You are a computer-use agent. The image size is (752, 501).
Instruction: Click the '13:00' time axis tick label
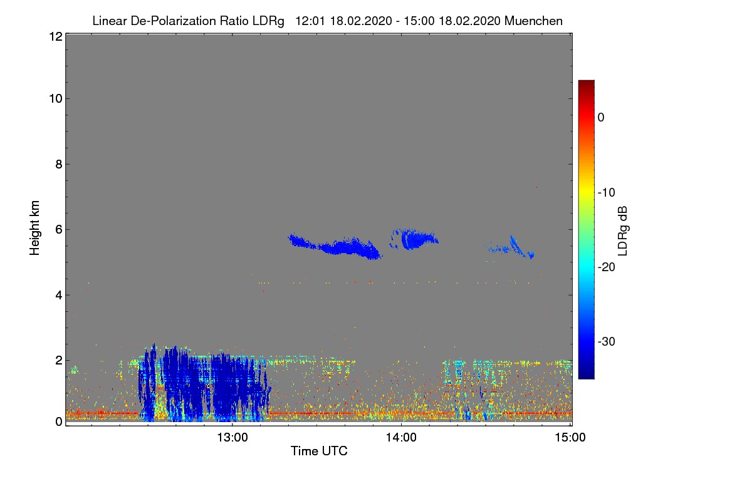(232, 438)
